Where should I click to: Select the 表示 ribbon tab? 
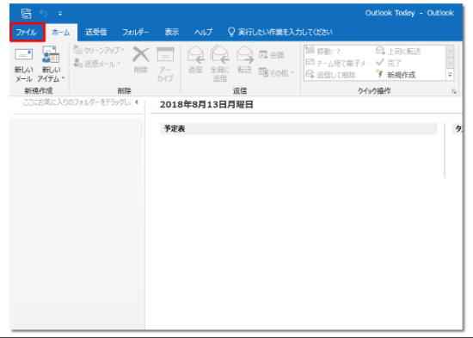coord(172,32)
